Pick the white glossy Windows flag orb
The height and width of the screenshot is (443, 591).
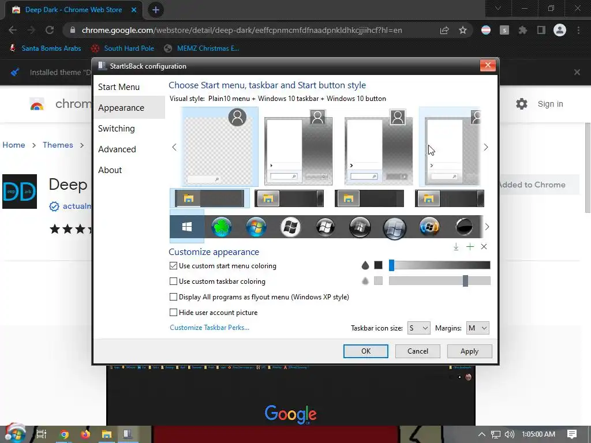291,227
